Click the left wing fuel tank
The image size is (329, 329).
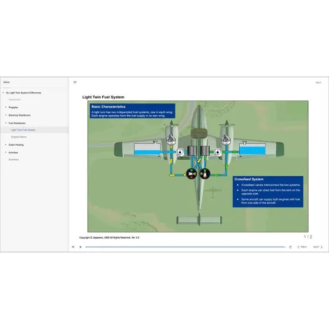pyautogui.click(x=147, y=149)
